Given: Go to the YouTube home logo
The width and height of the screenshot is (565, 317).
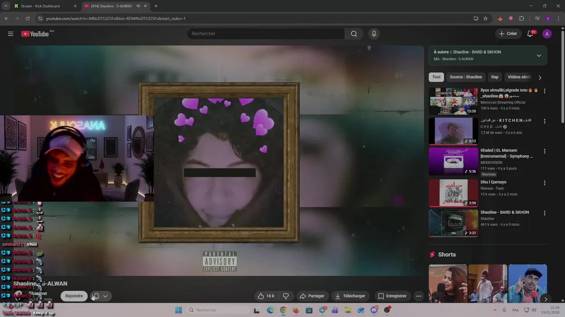Looking at the screenshot, I should [35, 34].
